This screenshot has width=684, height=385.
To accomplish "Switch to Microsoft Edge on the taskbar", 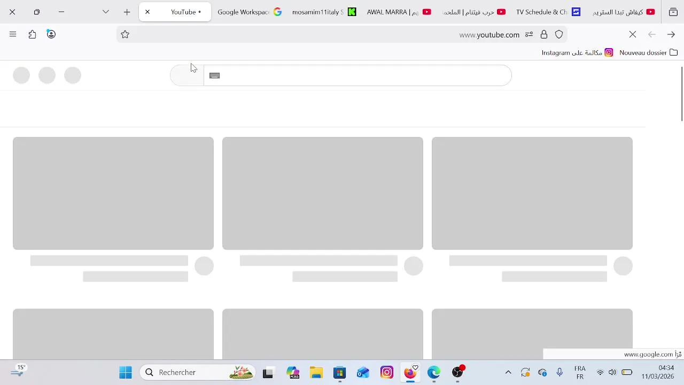I will [x=434, y=372].
